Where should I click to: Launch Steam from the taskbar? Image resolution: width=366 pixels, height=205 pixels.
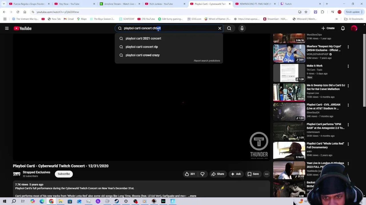[x=116, y=201]
